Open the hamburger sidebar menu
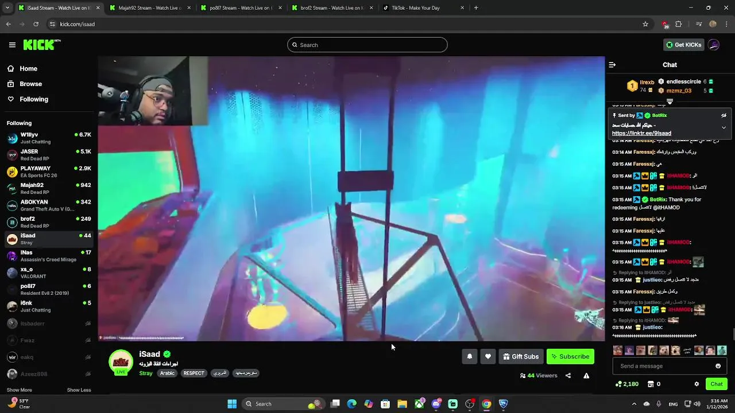Viewport: 735px width, 413px height. pos(12,45)
